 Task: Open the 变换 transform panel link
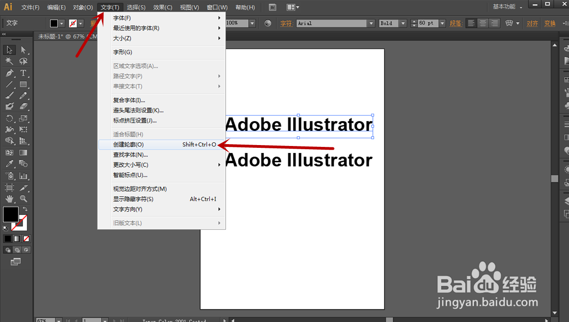(550, 23)
